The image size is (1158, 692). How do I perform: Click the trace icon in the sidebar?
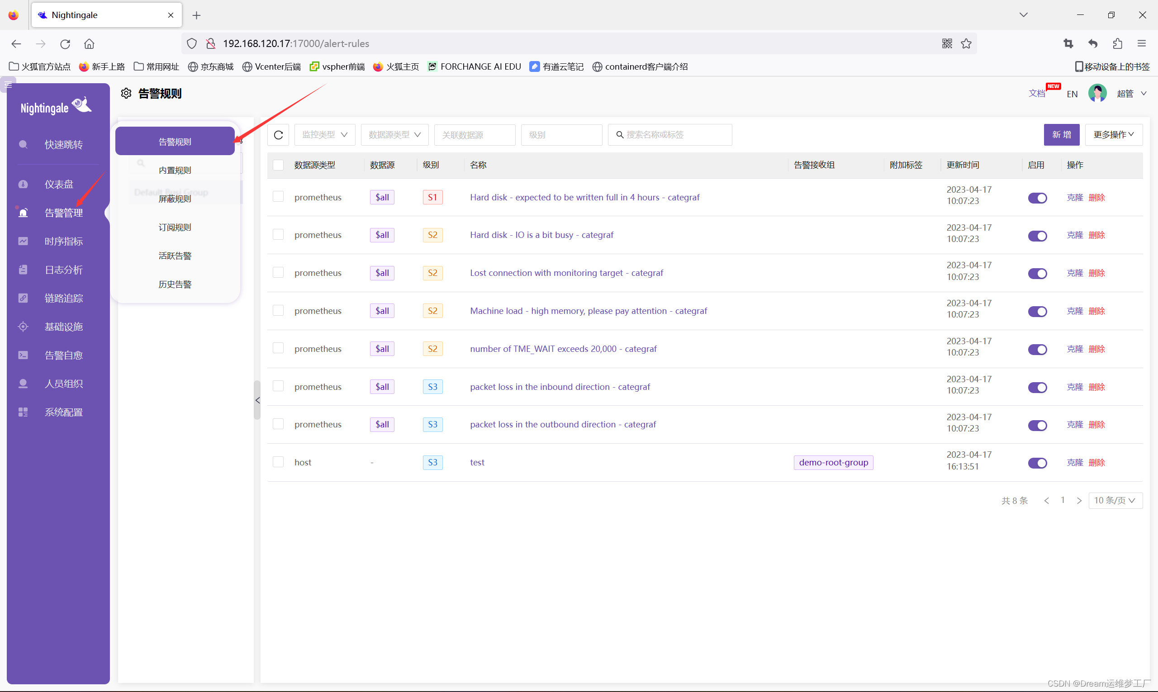point(23,298)
